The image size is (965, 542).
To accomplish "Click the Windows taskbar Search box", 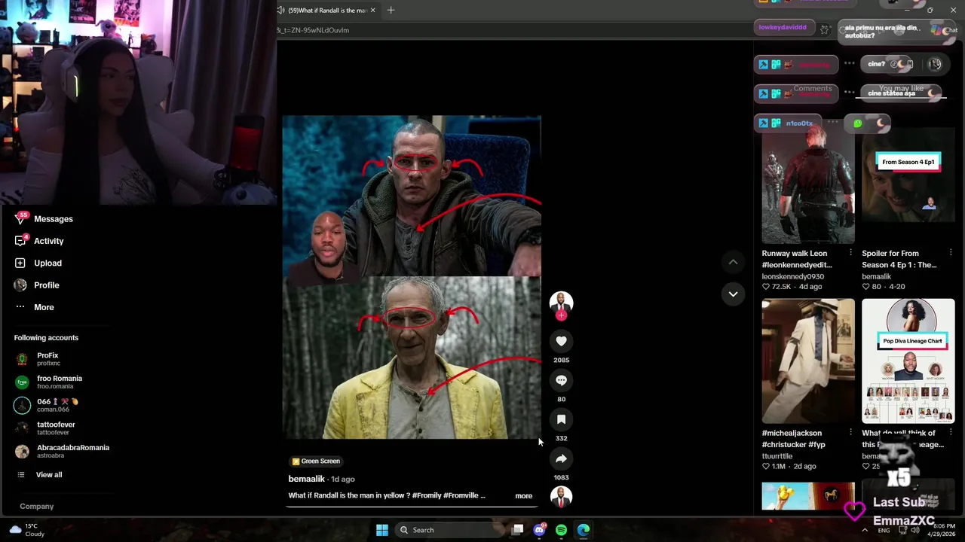I will pyautogui.click(x=451, y=530).
